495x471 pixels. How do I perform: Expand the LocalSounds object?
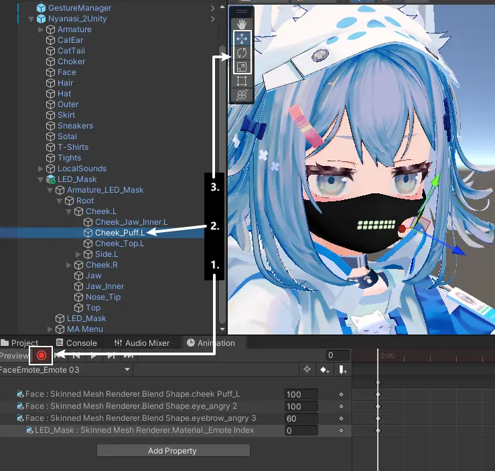40,169
